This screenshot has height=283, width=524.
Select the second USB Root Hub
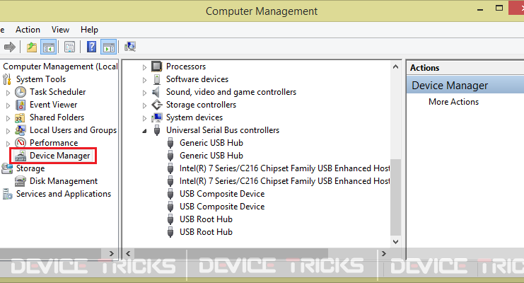click(x=206, y=232)
